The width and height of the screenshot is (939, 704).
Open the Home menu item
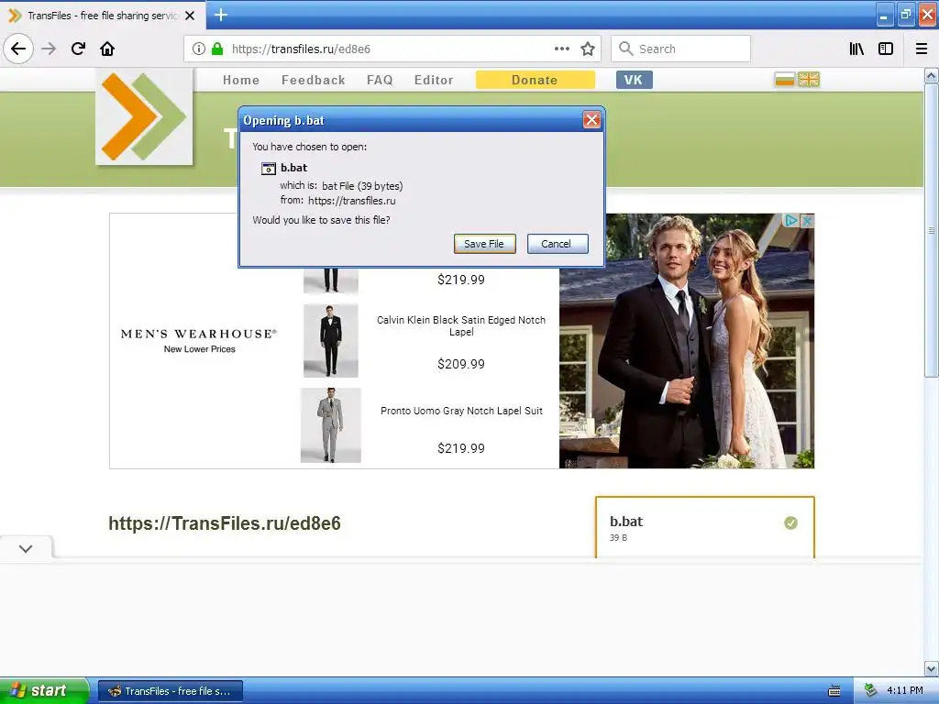[x=241, y=80]
